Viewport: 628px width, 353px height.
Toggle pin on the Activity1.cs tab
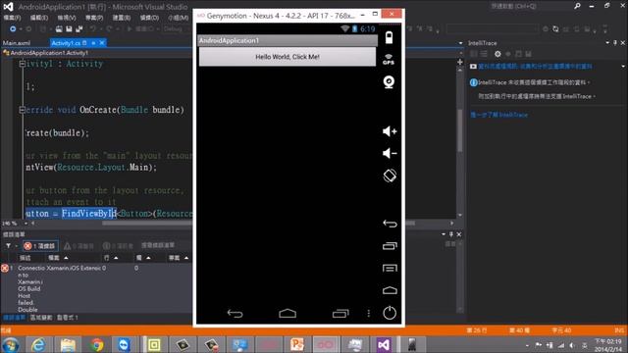point(93,43)
